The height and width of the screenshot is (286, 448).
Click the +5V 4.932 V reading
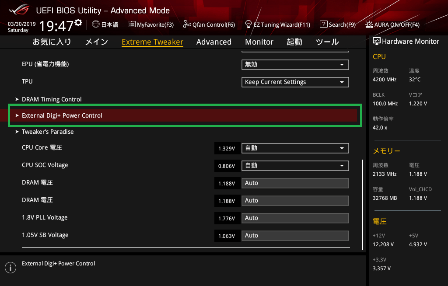coord(418,244)
